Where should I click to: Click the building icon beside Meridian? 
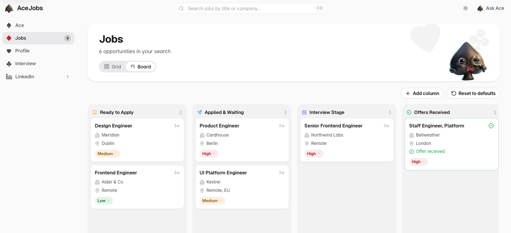97,135
